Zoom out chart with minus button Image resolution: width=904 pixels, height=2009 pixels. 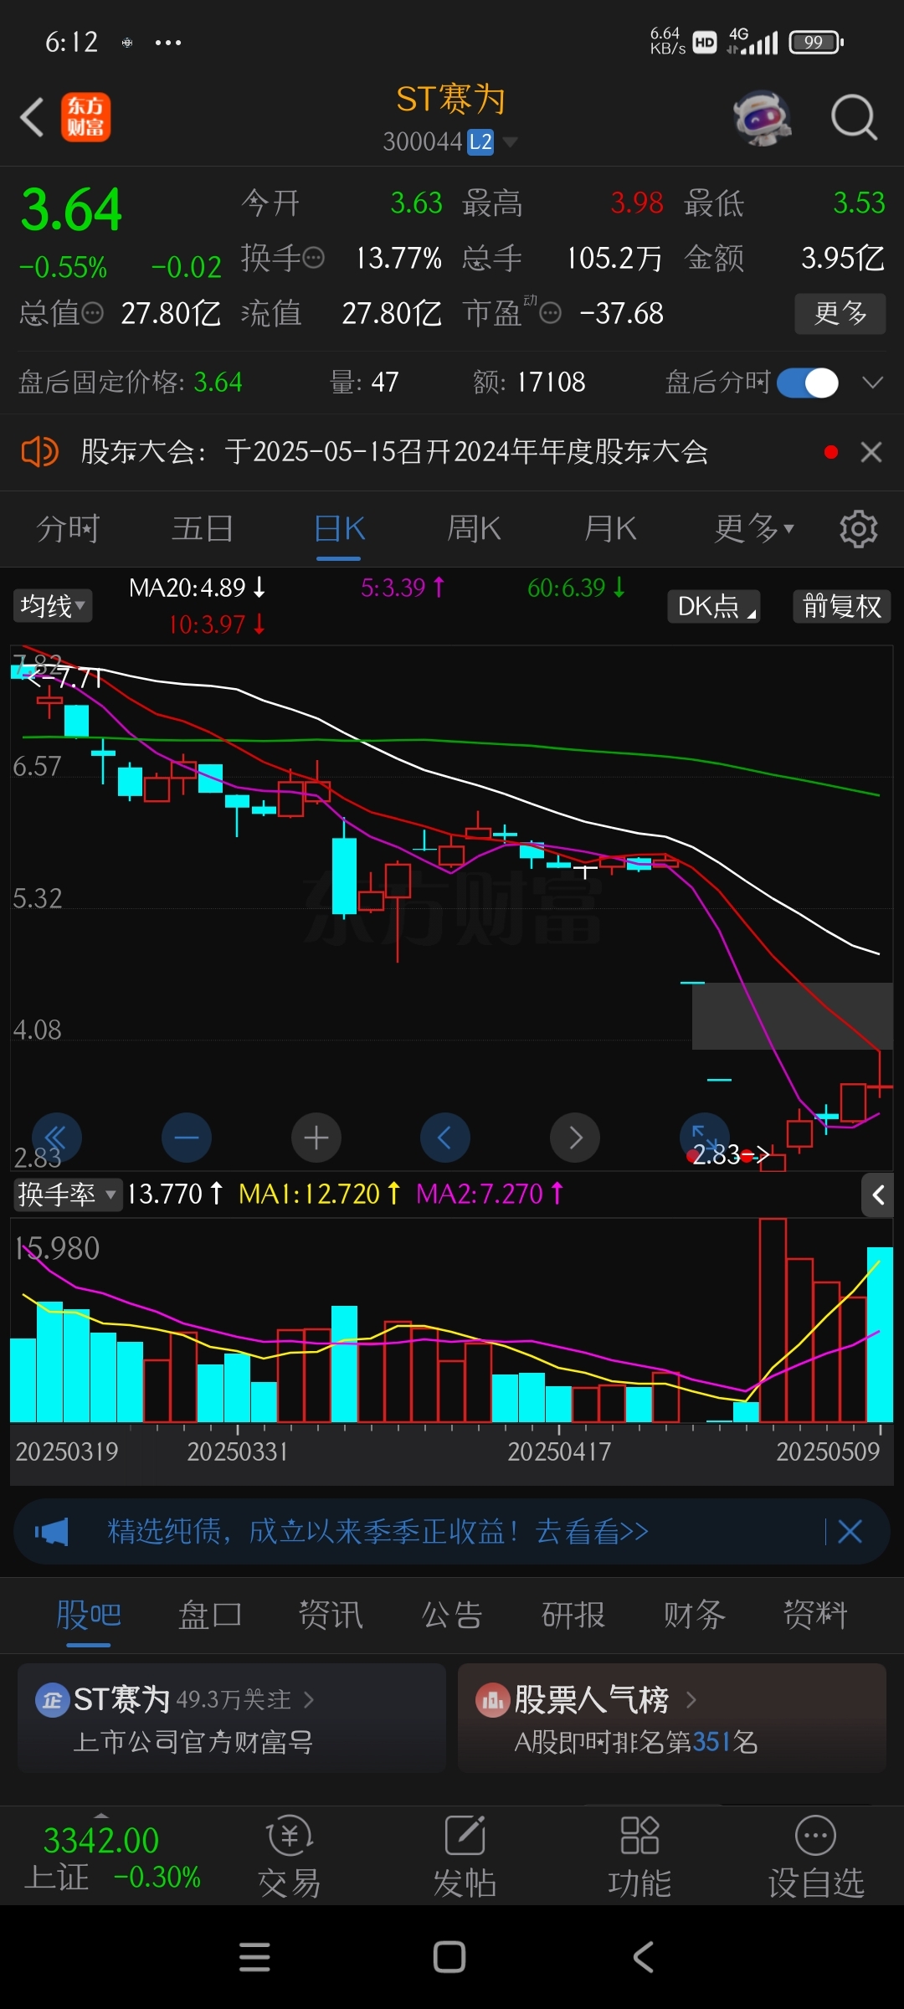tap(186, 1138)
